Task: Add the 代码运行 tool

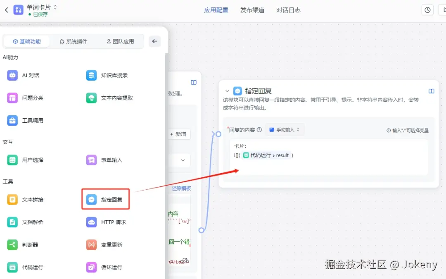Action: 25,267
